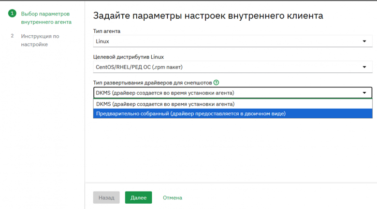Click the green step 1 circle icon
The width and height of the screenshot is (377, 209).
[12, 14]
